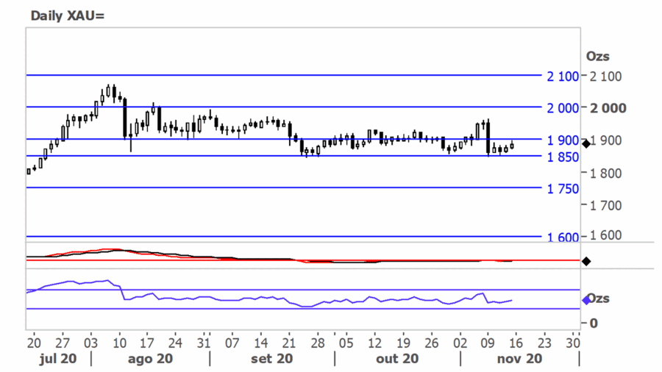The height and width of the screenshot is (372, 662).
Task: Click the date label 09 on time axis
Action: (488, 343)
